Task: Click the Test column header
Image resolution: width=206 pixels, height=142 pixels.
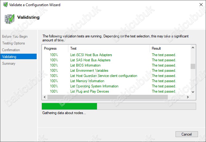Action: coord(109,48)
